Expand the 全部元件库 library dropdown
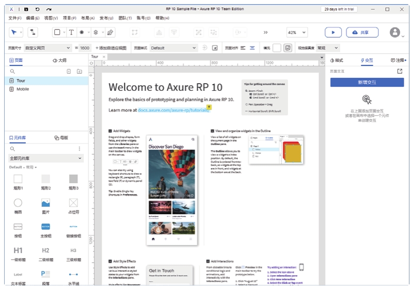The width and height of the screenshot is (411, 287). tap(46, 158)
